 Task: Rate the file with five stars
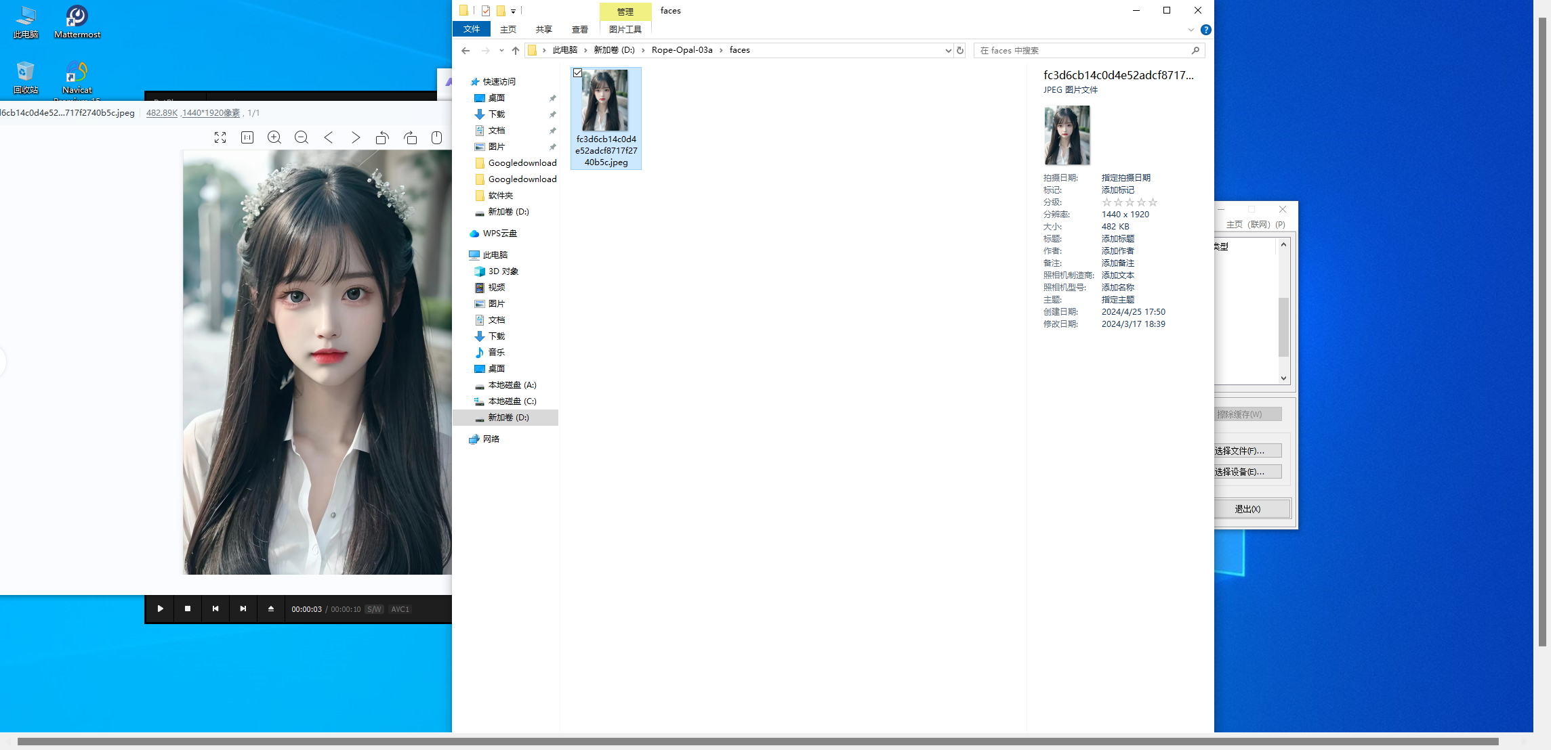click(1153, 202)
